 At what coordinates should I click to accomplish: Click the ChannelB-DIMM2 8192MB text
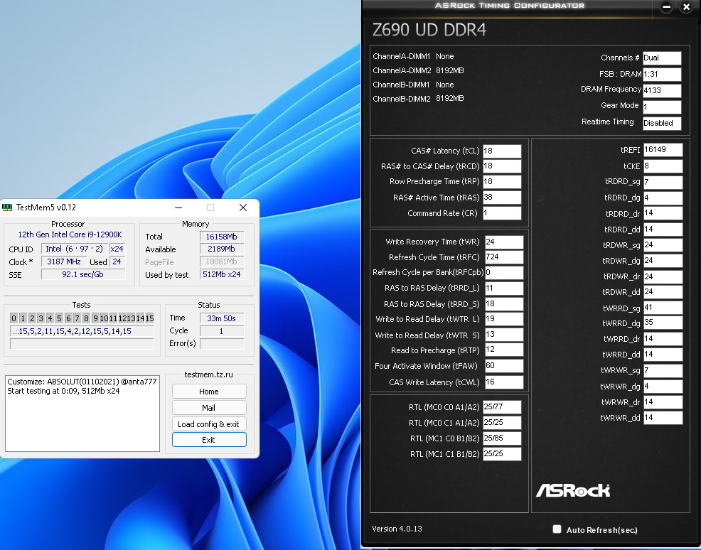click(x=418, y=99)
